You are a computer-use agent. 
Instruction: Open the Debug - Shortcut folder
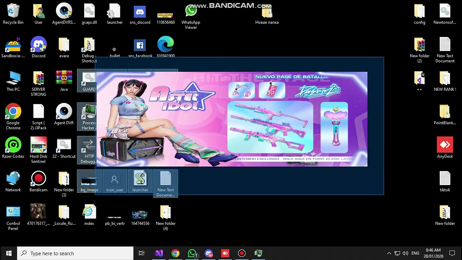[89, 50]
